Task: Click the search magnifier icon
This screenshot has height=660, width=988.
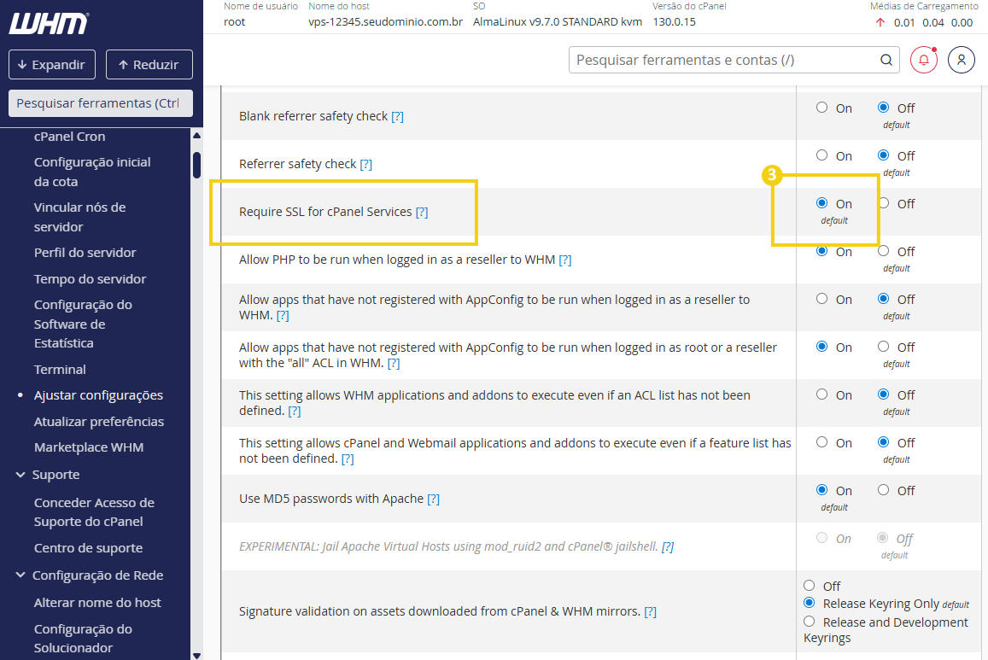Action: 886,60
